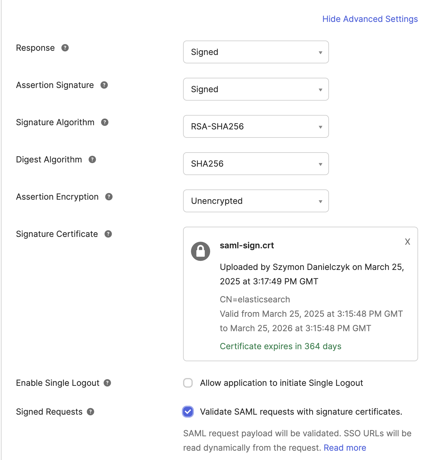This screenshot has width=431, height=460.
Task: Expand the Digest Algorithm options
Action: [255, 164]
